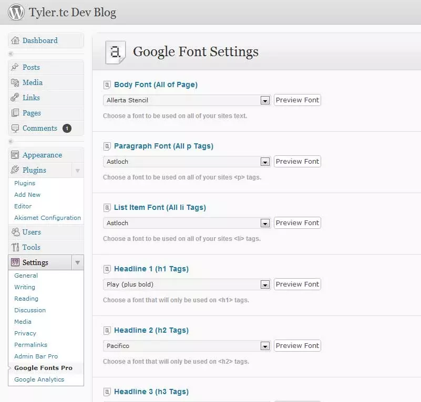Click the large Google Font Settings page icon

click(x=116, y=52)
